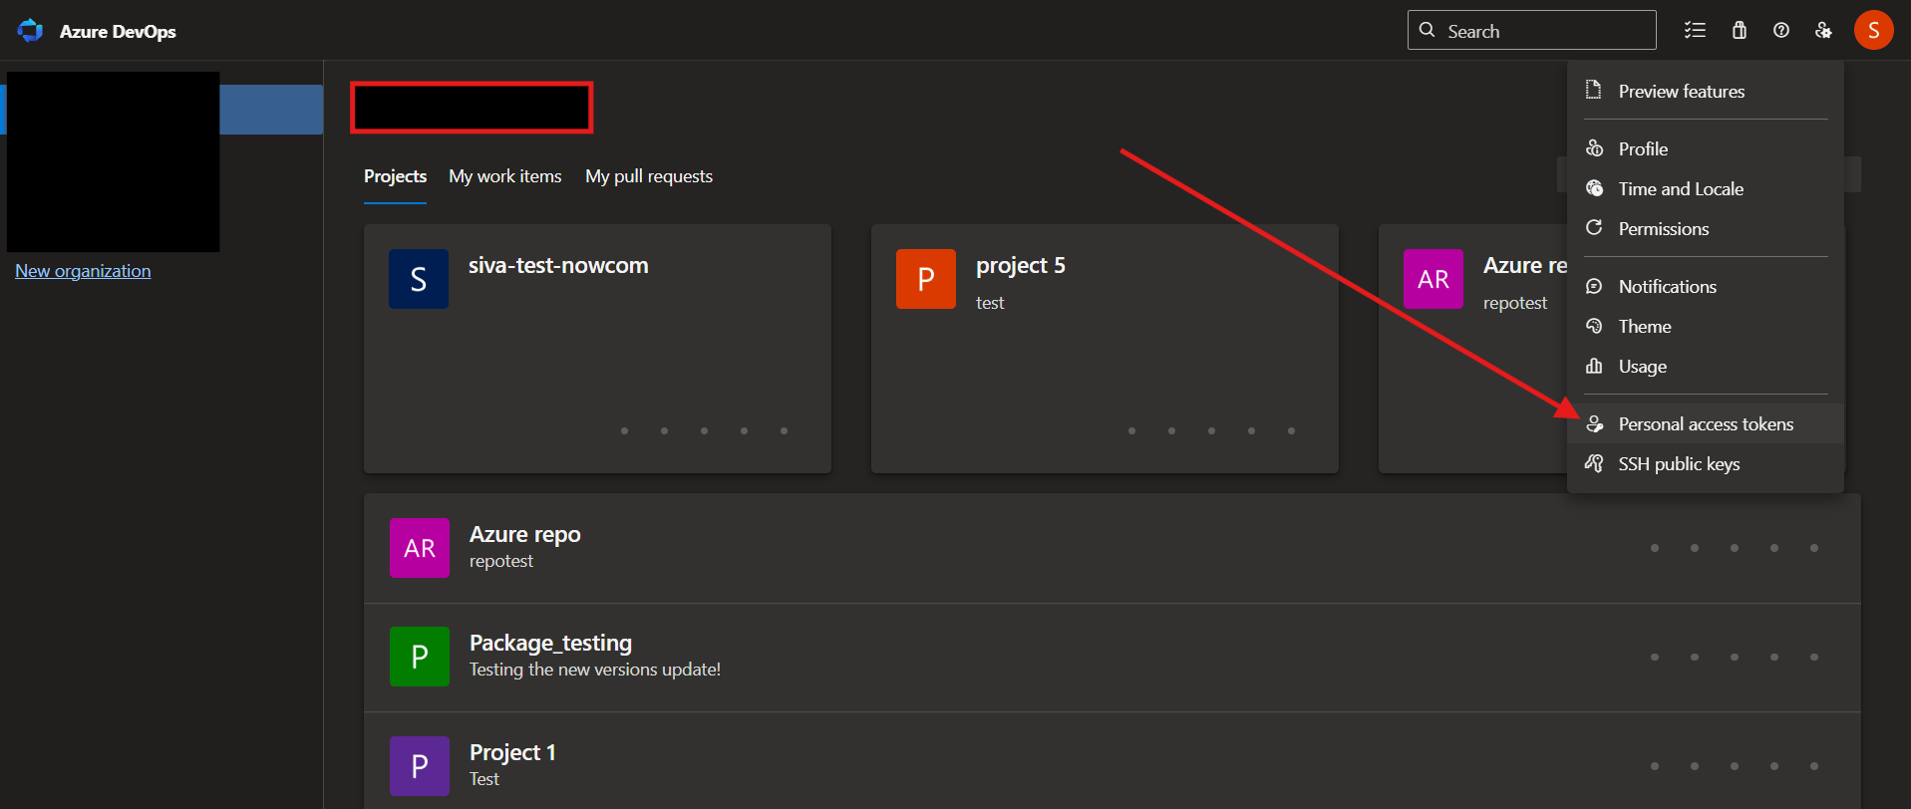Click the project 5 orange P icon
The image size is (1911, 809).
[926, 279]
